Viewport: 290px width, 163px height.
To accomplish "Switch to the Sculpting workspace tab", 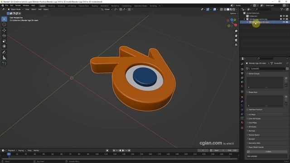I will point(61,6).
